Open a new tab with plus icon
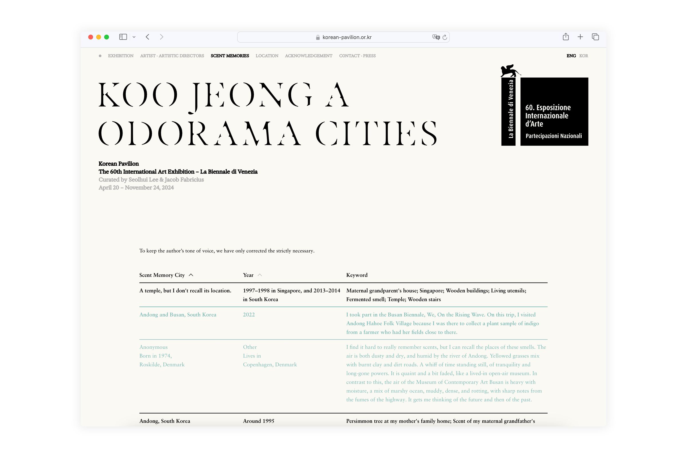Screen dimensions: 687x458 (581, 37)
